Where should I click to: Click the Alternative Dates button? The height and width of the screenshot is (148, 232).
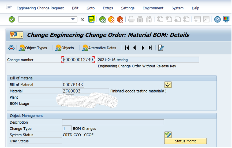point(99,48)
